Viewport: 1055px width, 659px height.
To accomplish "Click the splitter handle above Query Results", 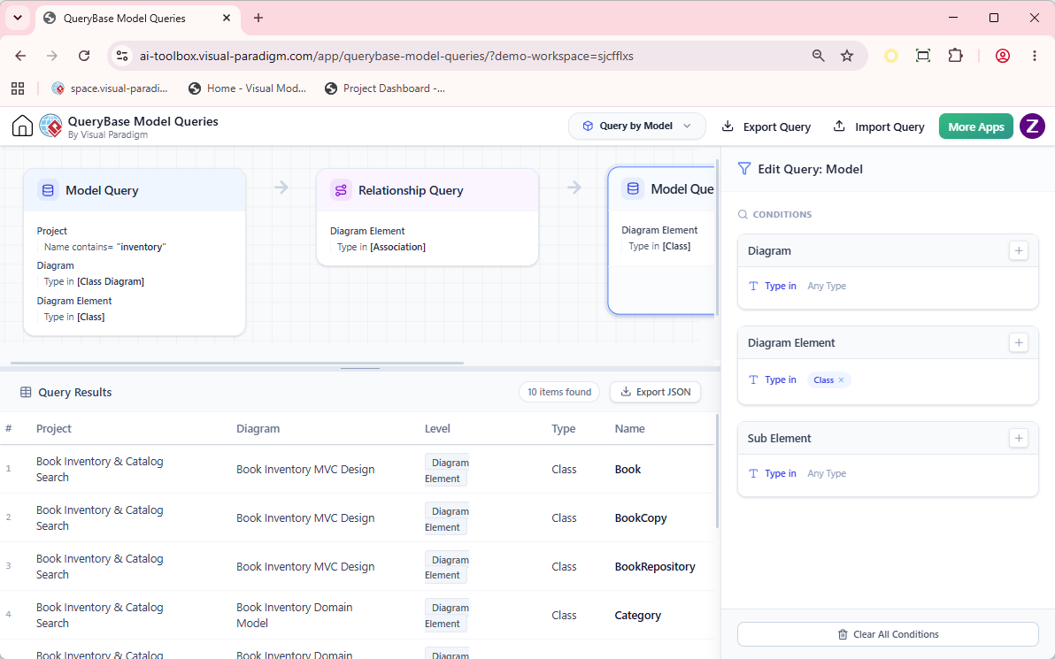I will pos(360,369).
